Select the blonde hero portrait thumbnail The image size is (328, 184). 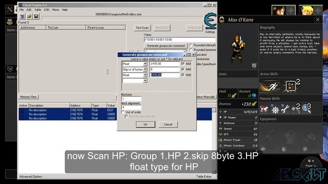pyautogui.click(x=306, y=10)
